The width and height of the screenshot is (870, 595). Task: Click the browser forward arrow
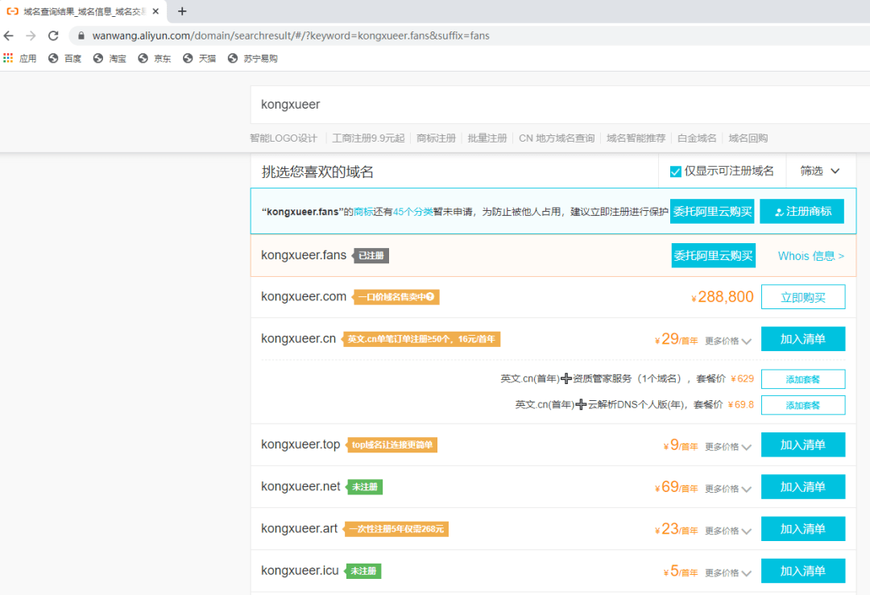tap(31, 35)
